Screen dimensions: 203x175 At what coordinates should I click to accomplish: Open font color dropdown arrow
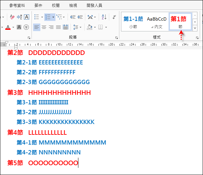(13, 27)
